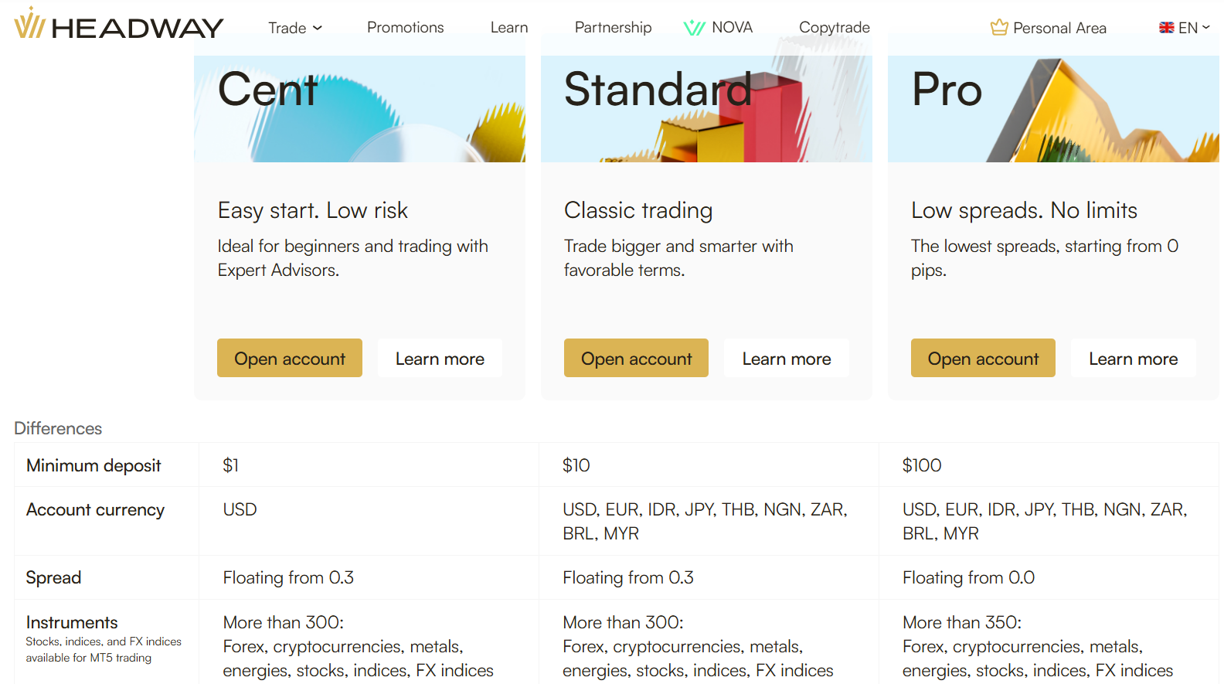
Task: Click the NOVA green logo icon
Action: (x=694, y=28)
